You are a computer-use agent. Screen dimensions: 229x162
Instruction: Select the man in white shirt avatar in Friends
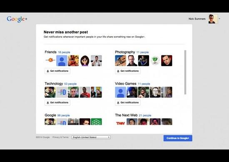tap(97, 60)
